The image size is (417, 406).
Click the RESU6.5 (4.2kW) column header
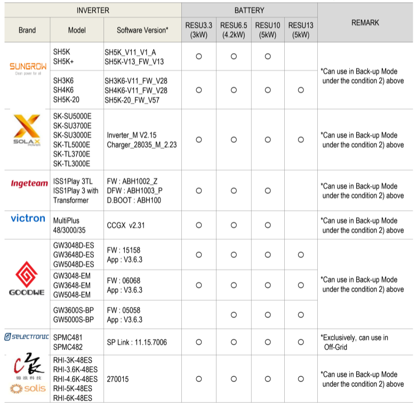point(234,30)
